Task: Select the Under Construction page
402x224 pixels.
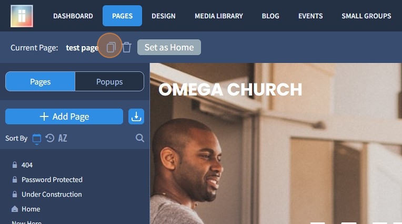Action: (x=52, y=194)
